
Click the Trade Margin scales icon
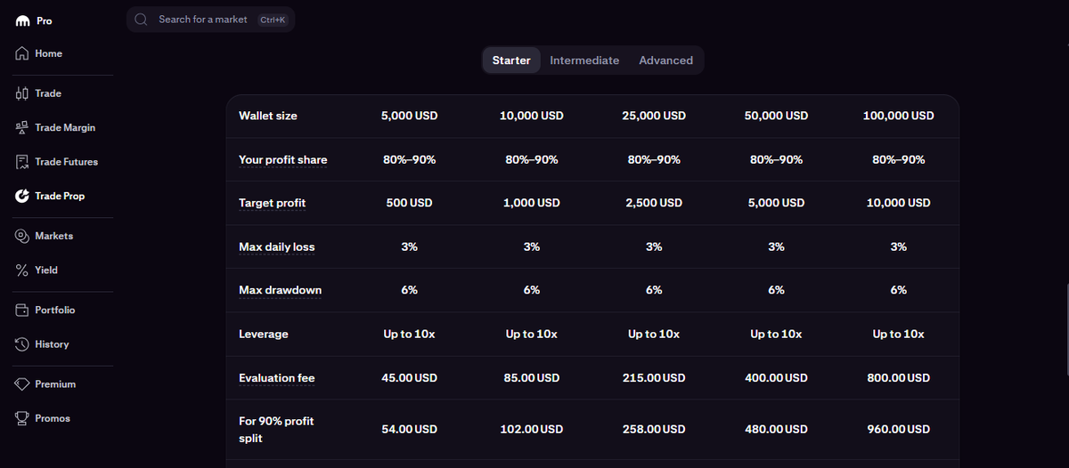pyautogui.click(x=22, y=127)
